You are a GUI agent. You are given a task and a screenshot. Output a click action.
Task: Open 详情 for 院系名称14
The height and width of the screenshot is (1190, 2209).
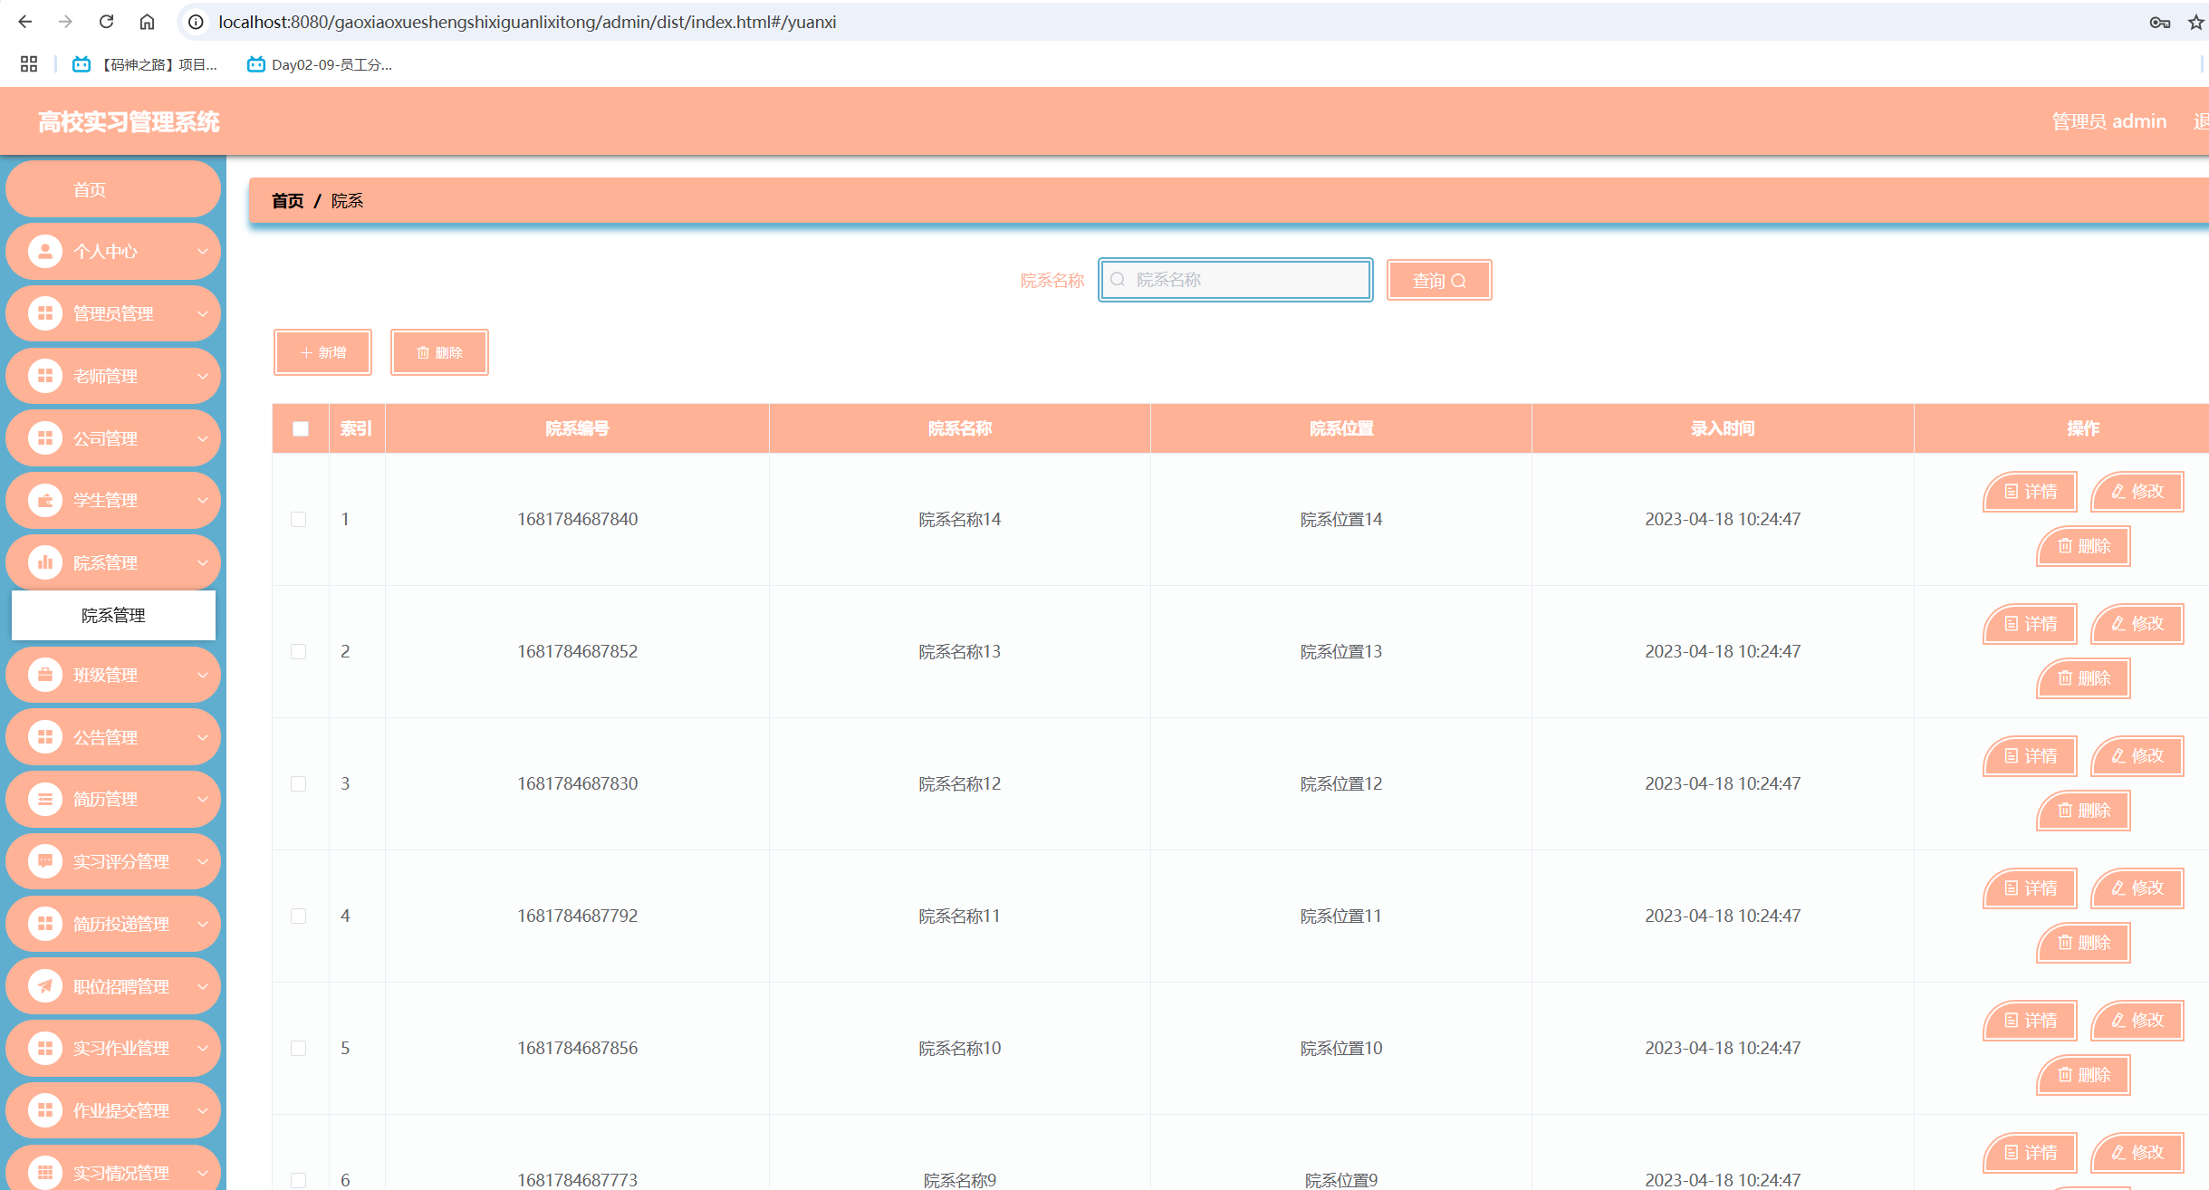[x=2031, y=492]
